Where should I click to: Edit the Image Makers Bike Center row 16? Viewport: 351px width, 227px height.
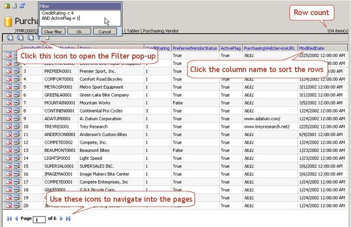pyautogui.click(x=17, y=174)
